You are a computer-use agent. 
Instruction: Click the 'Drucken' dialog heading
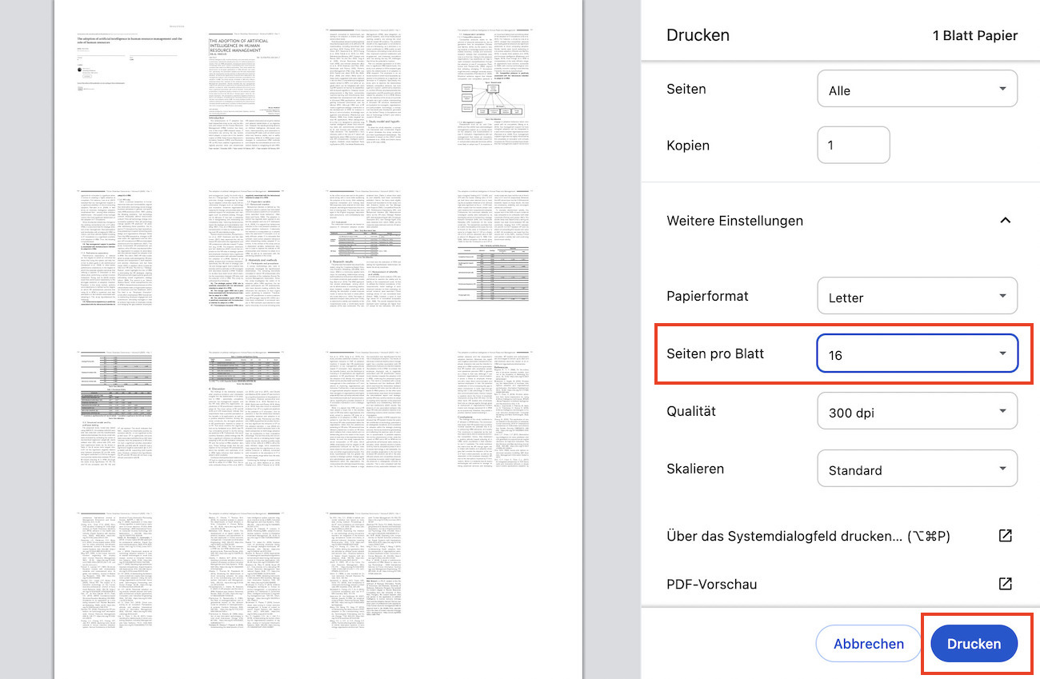pos(698,35)
